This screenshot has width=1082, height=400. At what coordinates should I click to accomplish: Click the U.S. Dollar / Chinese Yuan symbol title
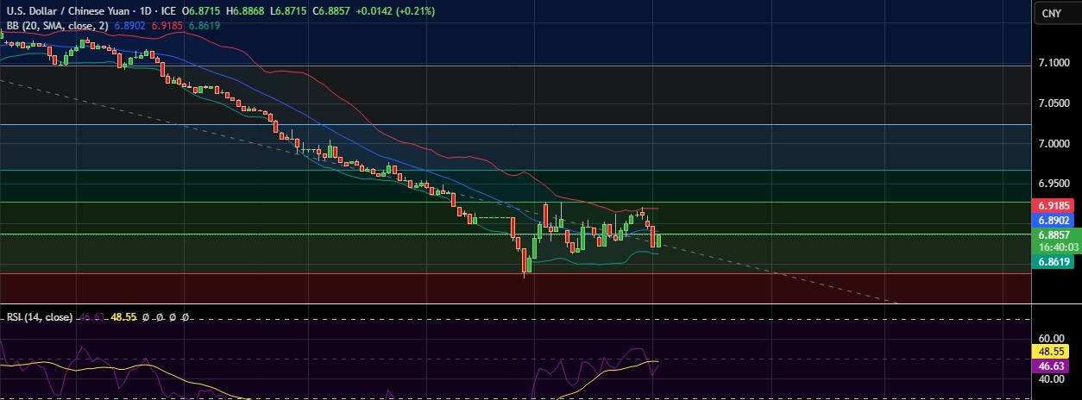[x=69, y=11]
